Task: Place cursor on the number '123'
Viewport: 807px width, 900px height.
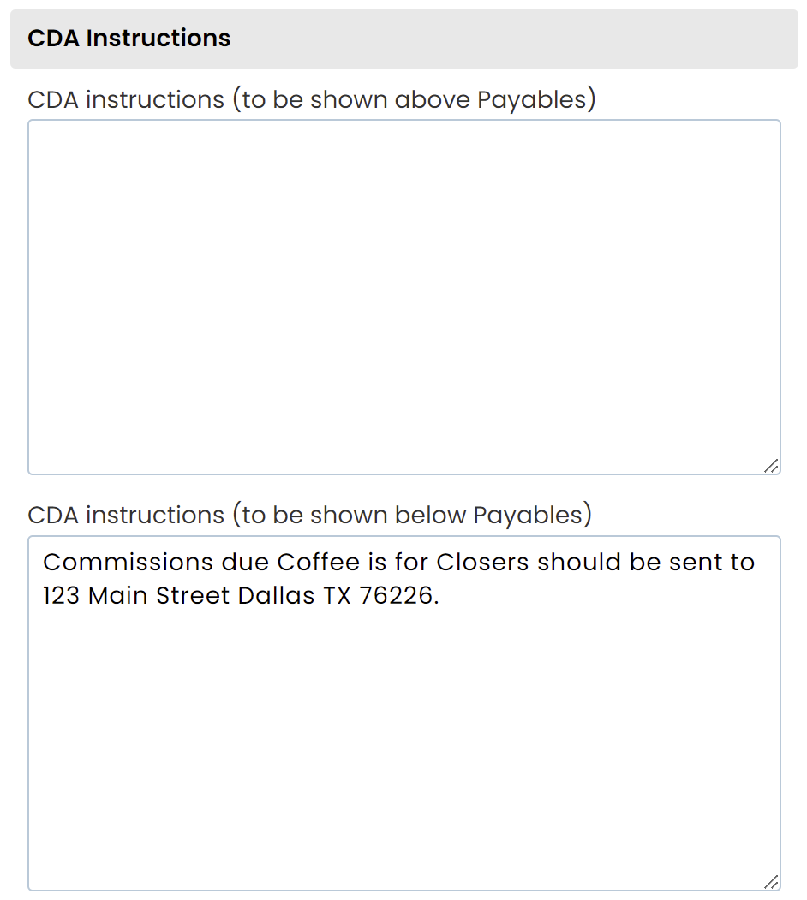Action: point(61,596)
